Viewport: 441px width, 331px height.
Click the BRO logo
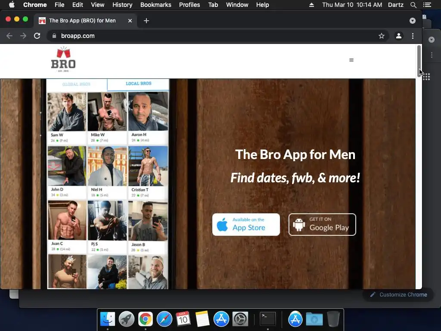pos(63,59)
